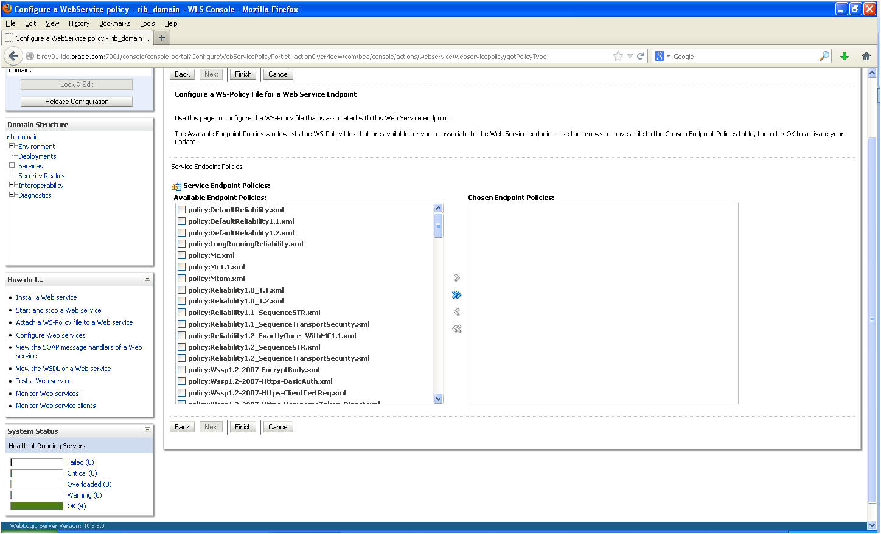Open Test a Web service help link

click(44, 381)
